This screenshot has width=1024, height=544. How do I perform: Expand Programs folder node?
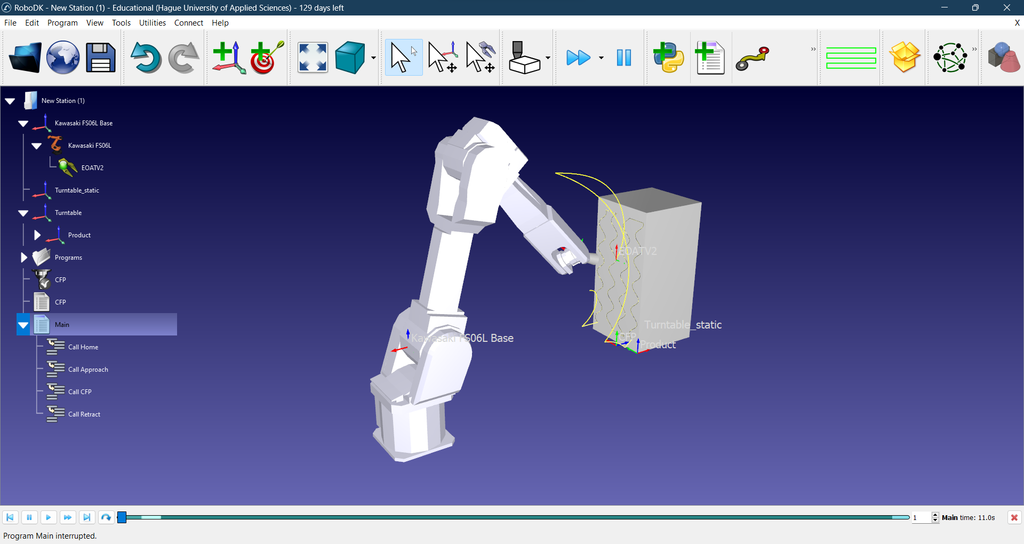[23, 258]
